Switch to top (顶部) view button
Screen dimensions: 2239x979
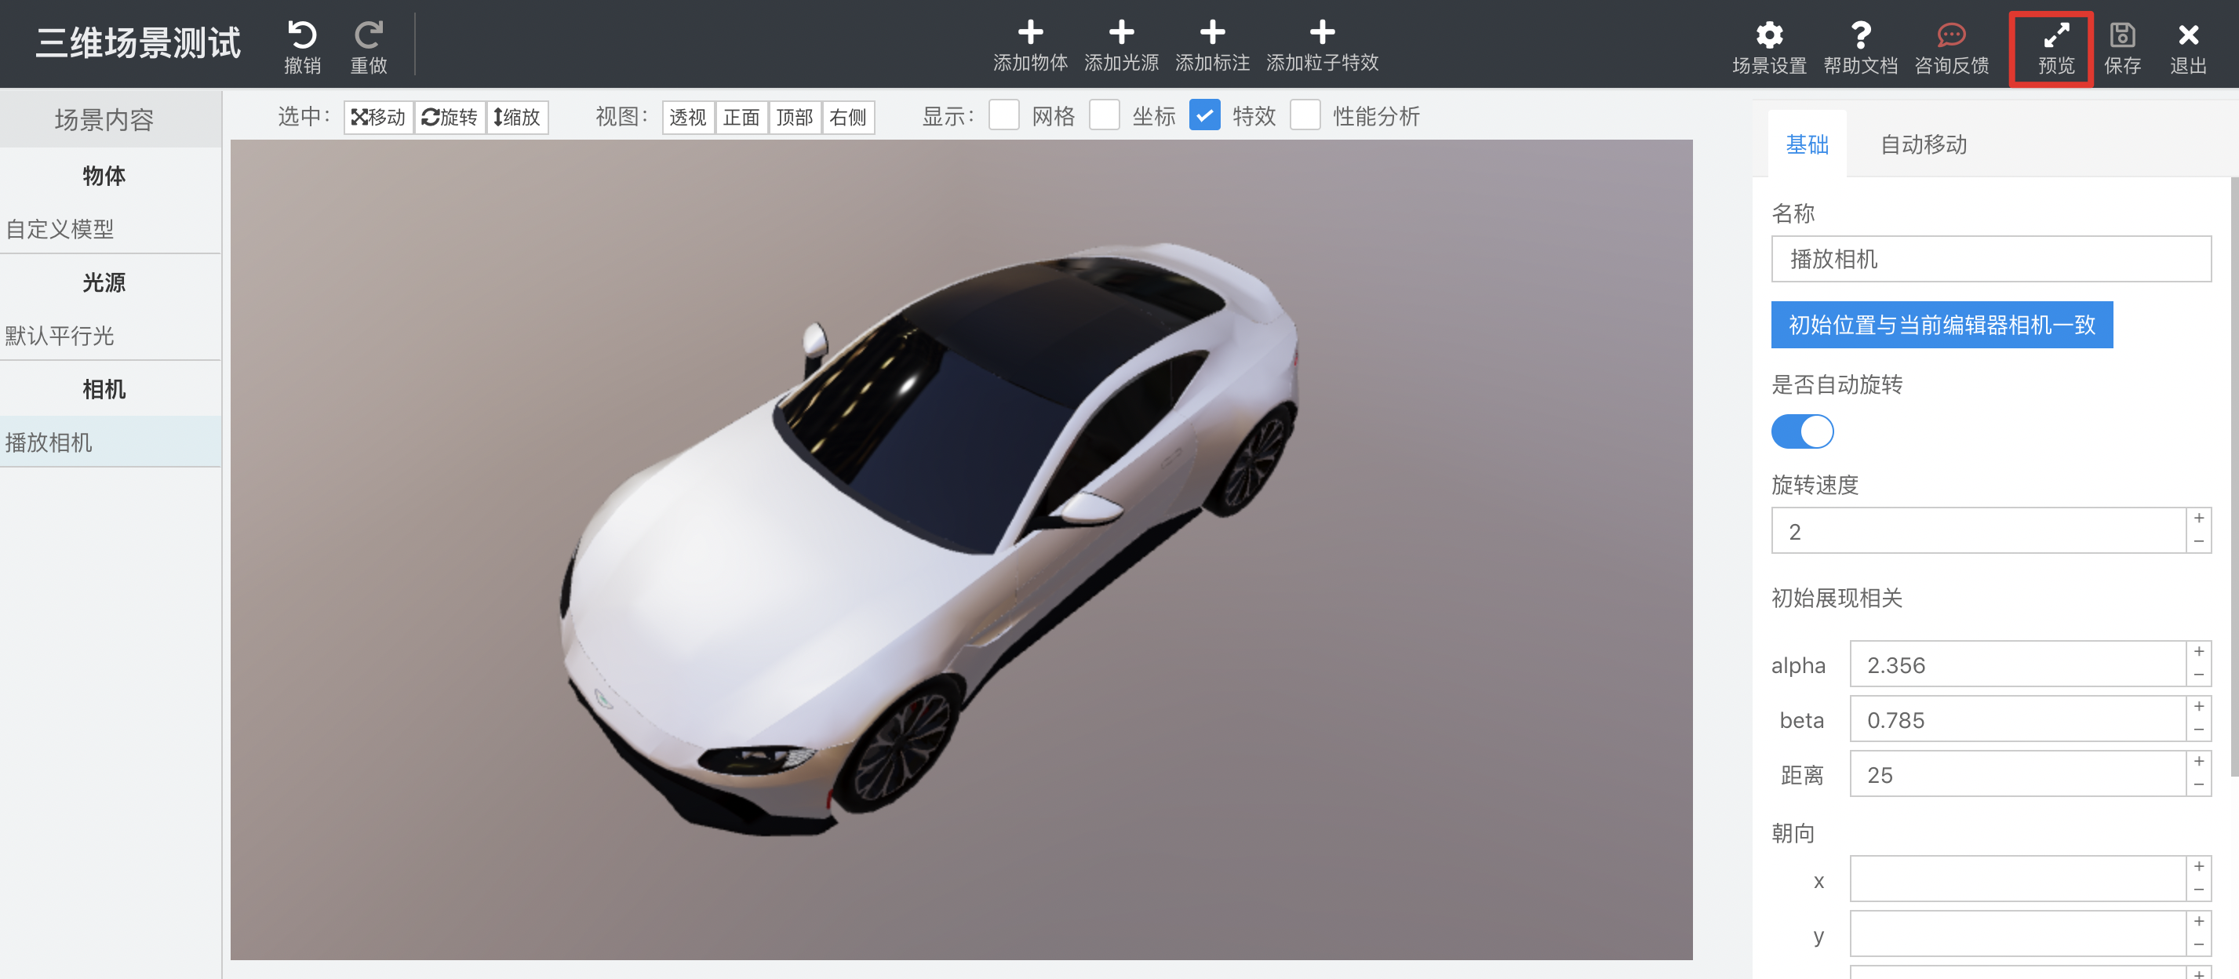point(794,118)
